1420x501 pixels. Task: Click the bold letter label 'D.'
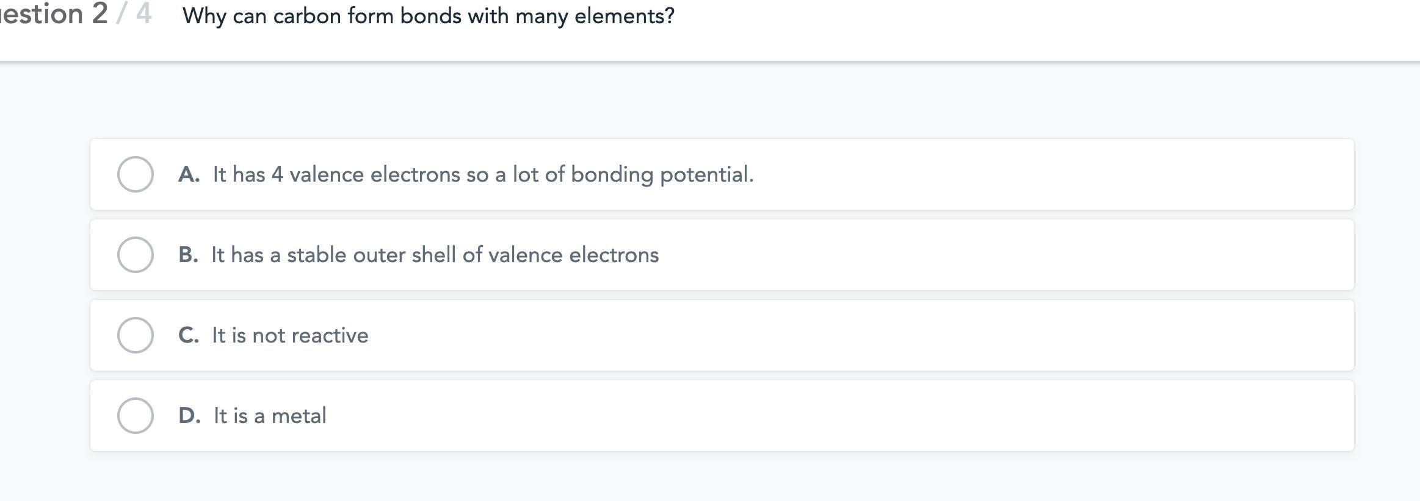tap(189, 416)
